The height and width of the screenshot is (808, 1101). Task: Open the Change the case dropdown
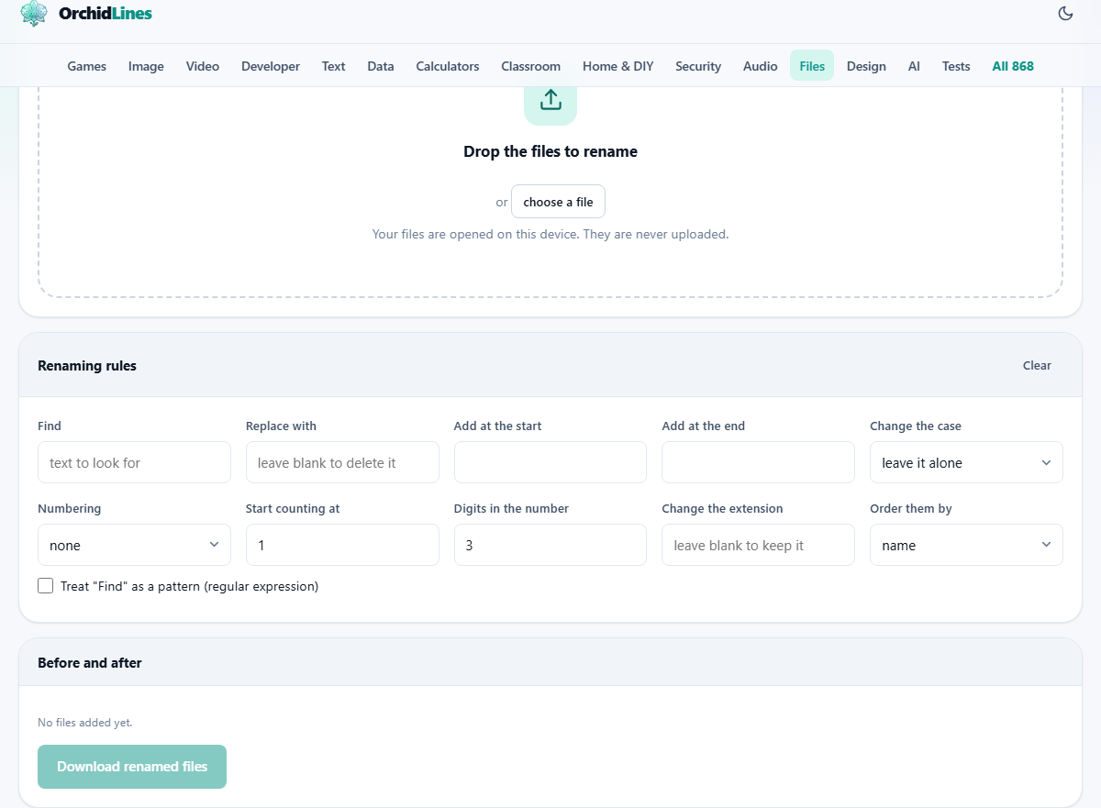966,462
